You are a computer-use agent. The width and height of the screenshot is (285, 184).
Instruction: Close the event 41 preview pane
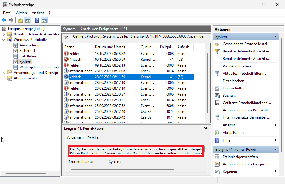[205, 128]
